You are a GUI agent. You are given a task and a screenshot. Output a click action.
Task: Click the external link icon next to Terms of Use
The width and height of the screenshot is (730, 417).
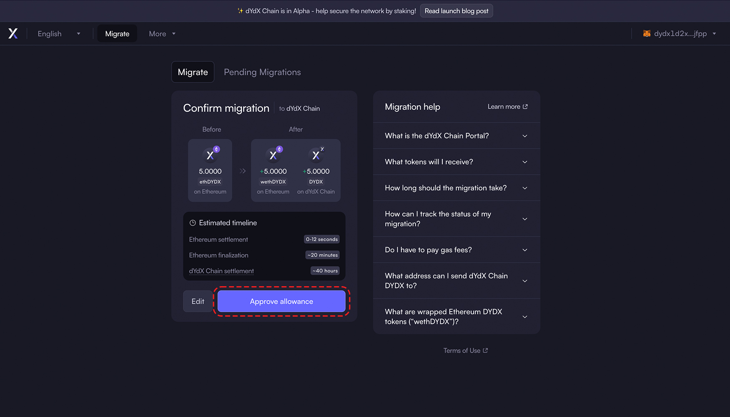click(x=485, y=350)
